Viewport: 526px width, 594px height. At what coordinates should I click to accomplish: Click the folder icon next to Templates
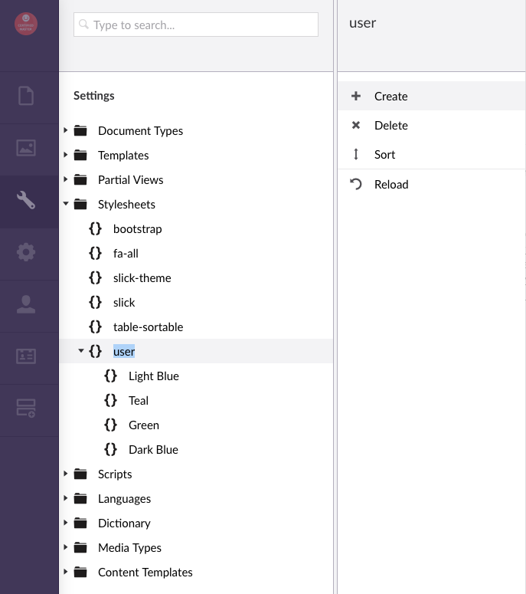pyautogui.click(x=80, y=156)
